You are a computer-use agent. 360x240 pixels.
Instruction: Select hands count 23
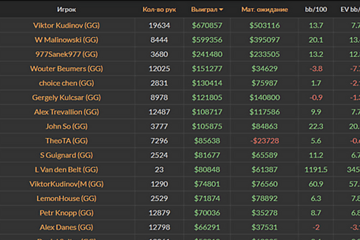click(x=159, y=170)
